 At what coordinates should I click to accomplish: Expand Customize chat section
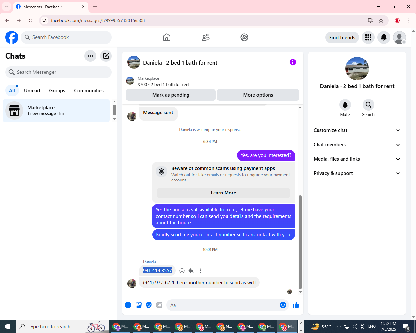point(357,130)
